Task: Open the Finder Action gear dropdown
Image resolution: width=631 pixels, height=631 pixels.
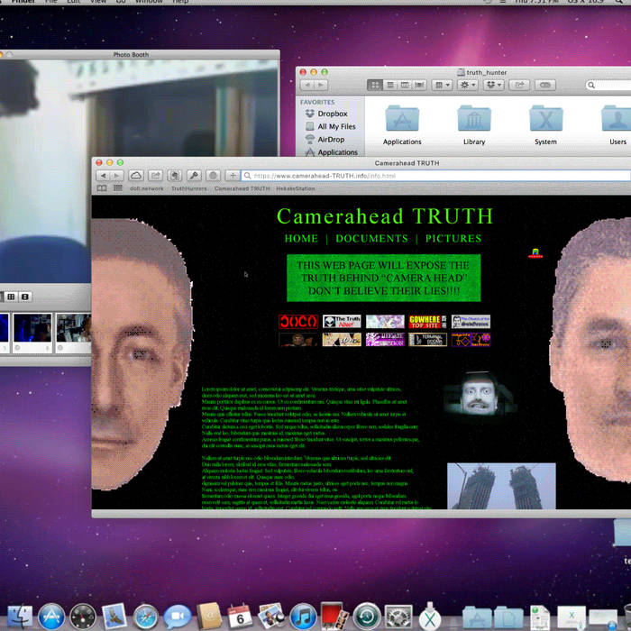Action: coord(468,85)
